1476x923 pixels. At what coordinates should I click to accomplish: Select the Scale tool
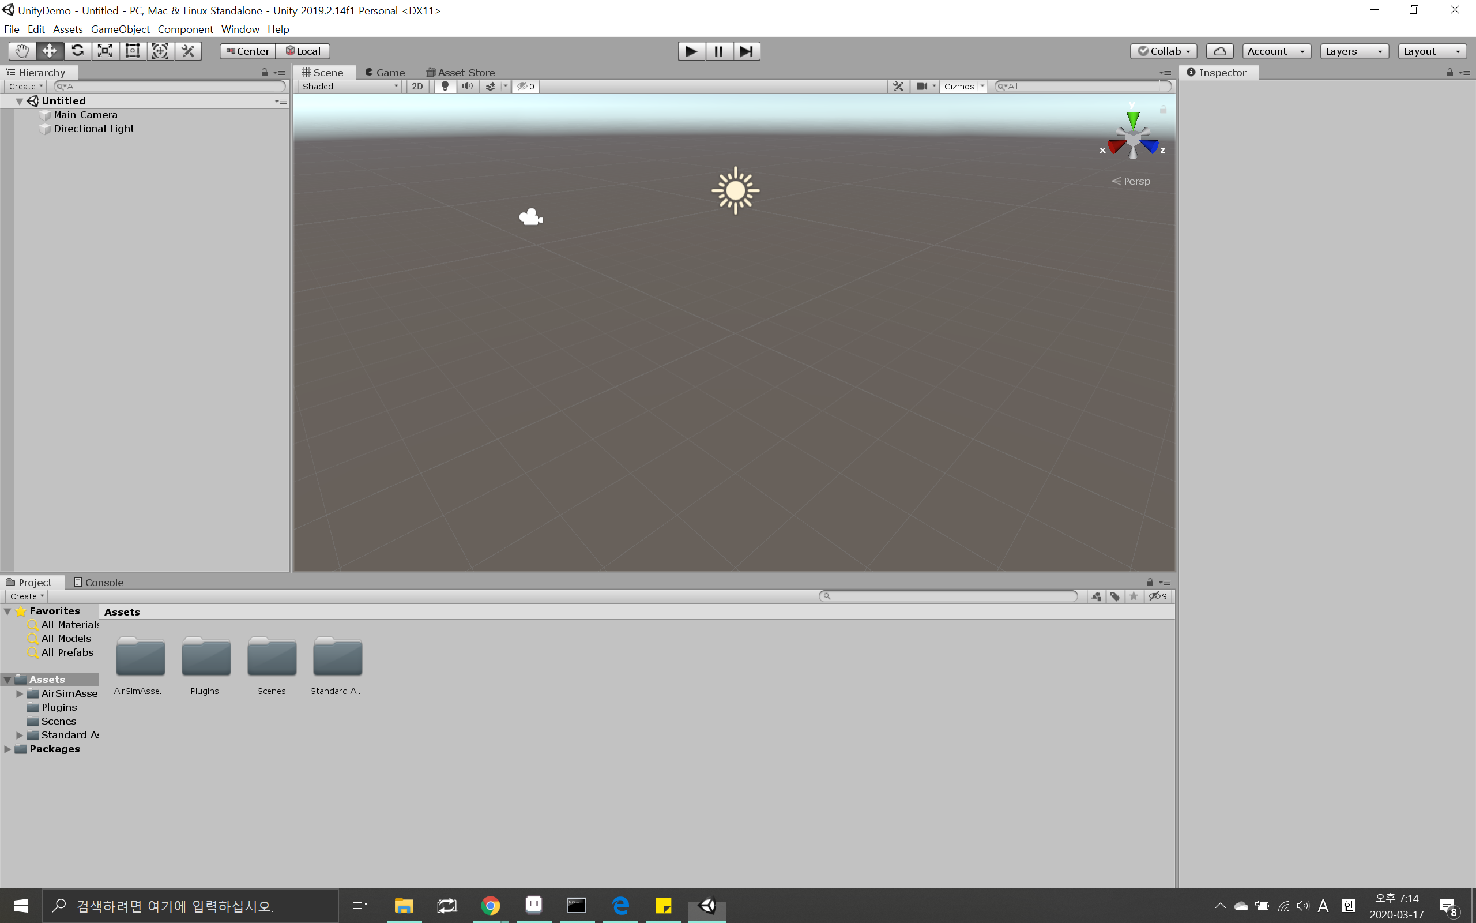coord(104,51)
